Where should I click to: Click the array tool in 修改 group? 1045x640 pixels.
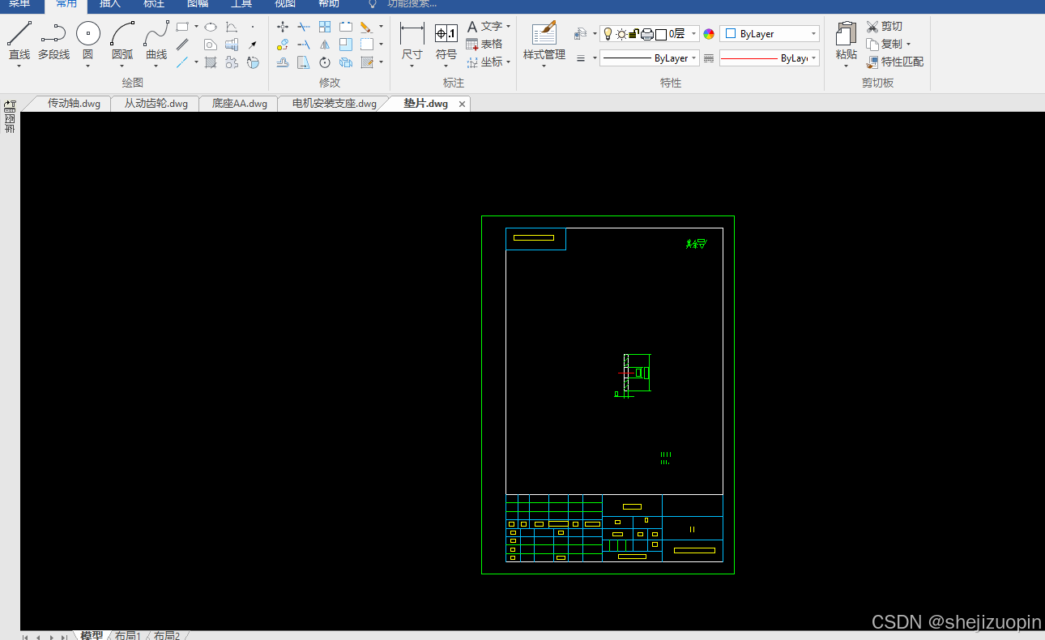(x=325, y=27)
